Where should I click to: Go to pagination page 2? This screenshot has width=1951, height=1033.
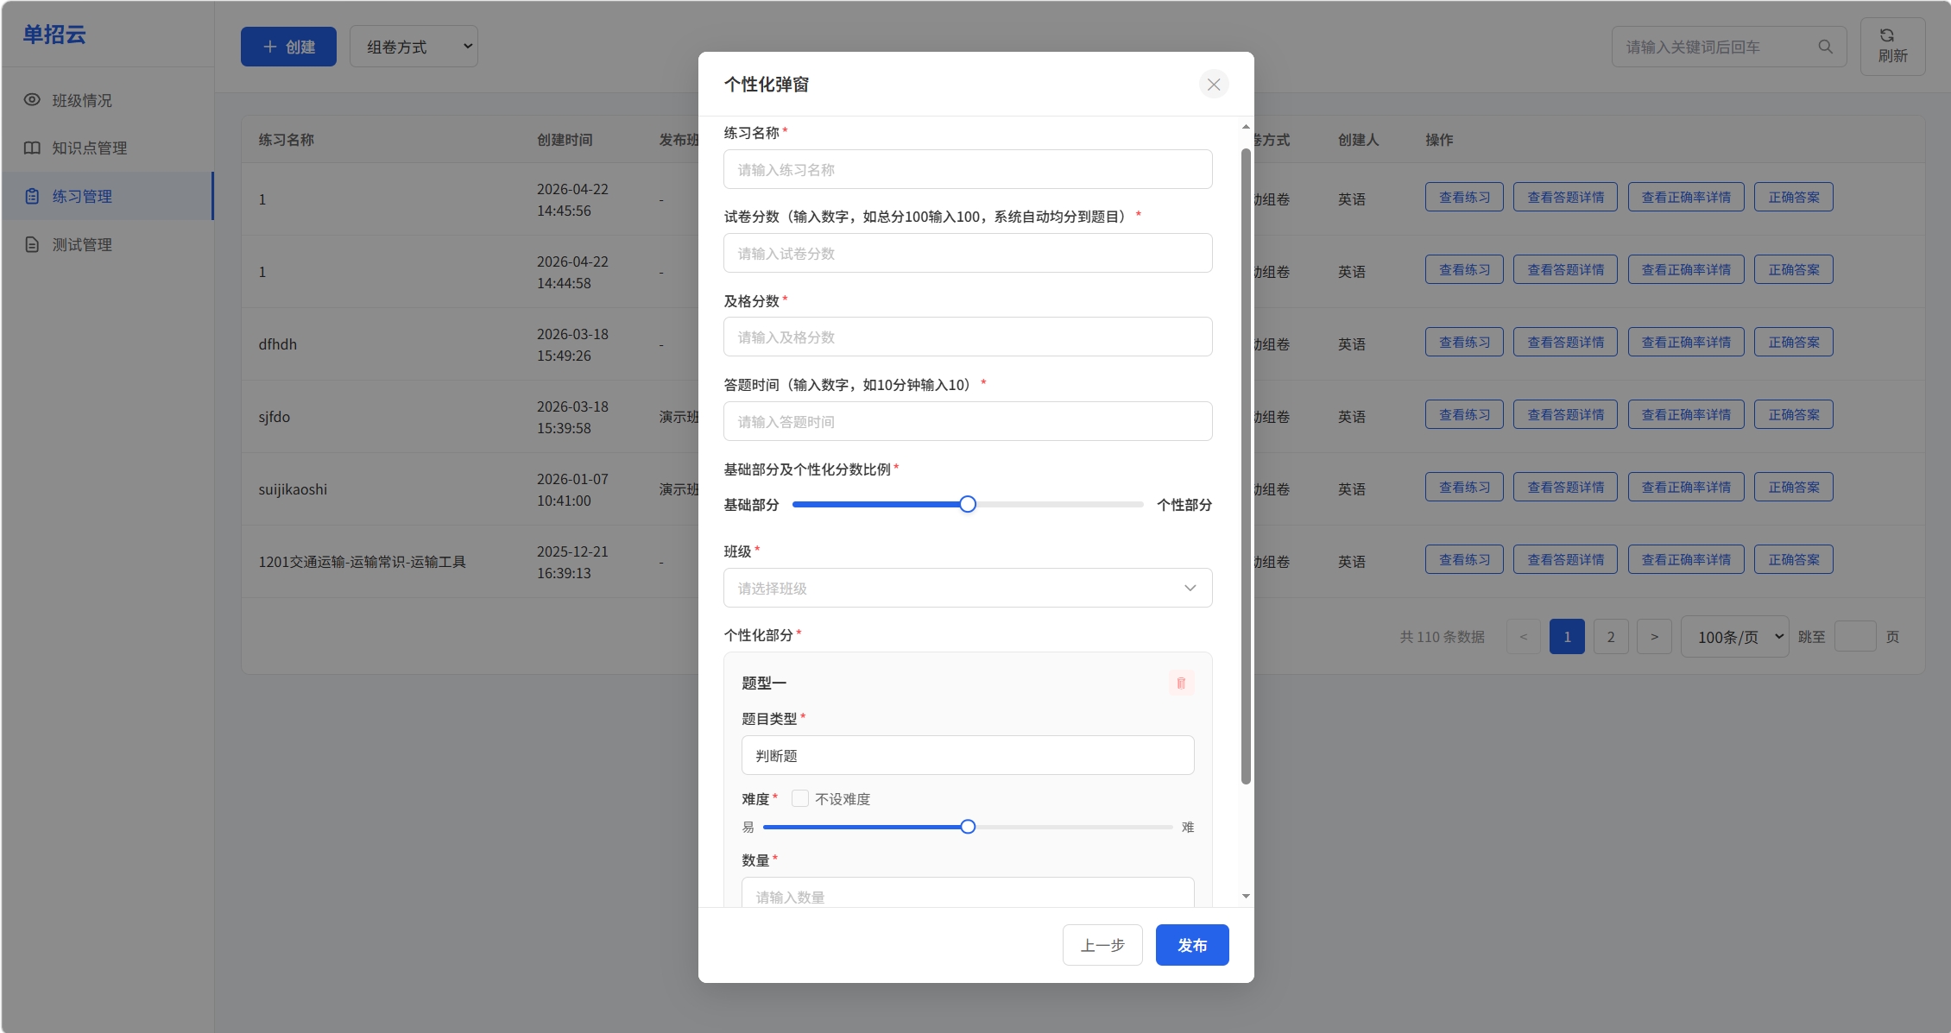[1610, 637]
